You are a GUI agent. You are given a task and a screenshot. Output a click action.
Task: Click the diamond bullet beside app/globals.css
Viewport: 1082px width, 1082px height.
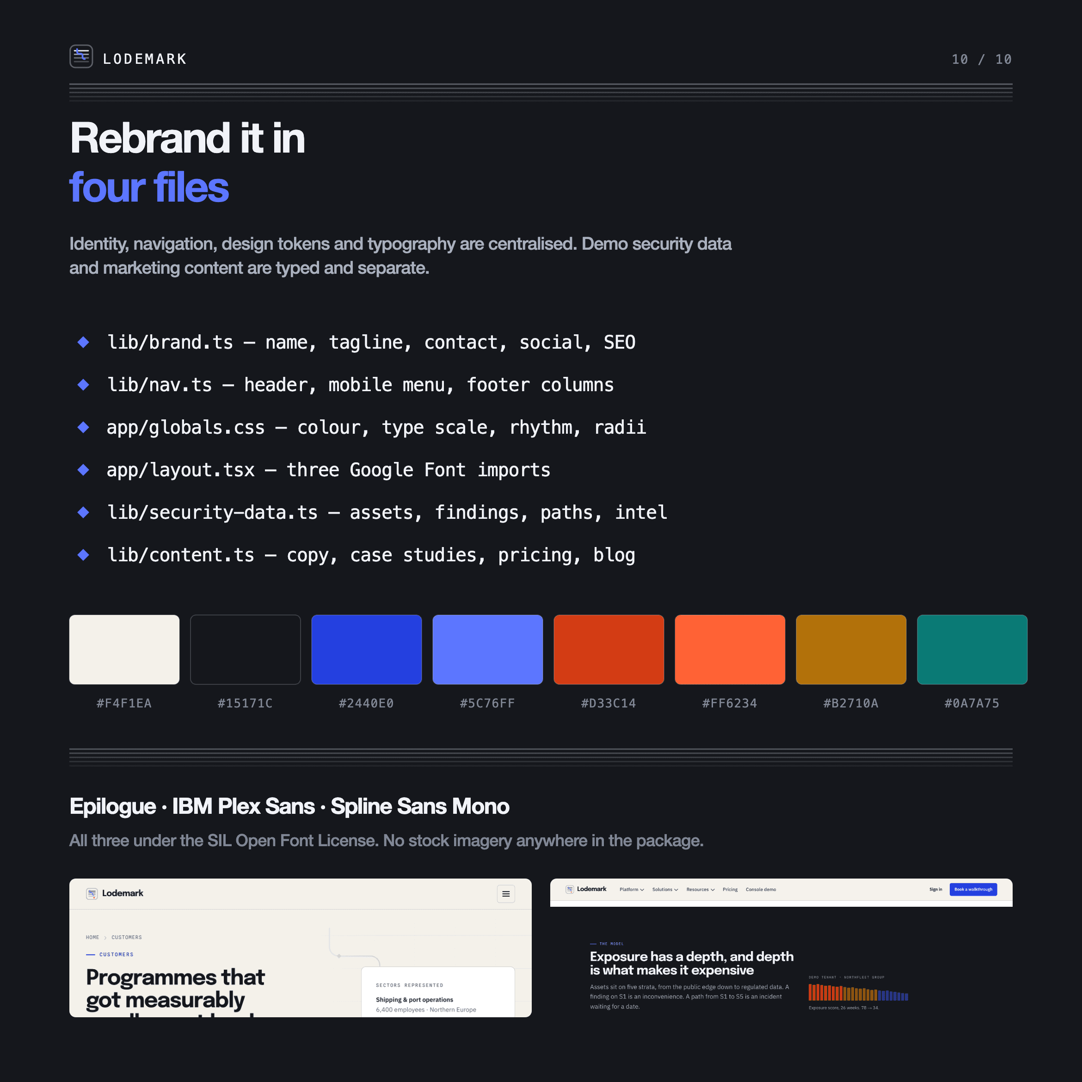(x=83, y=427)
